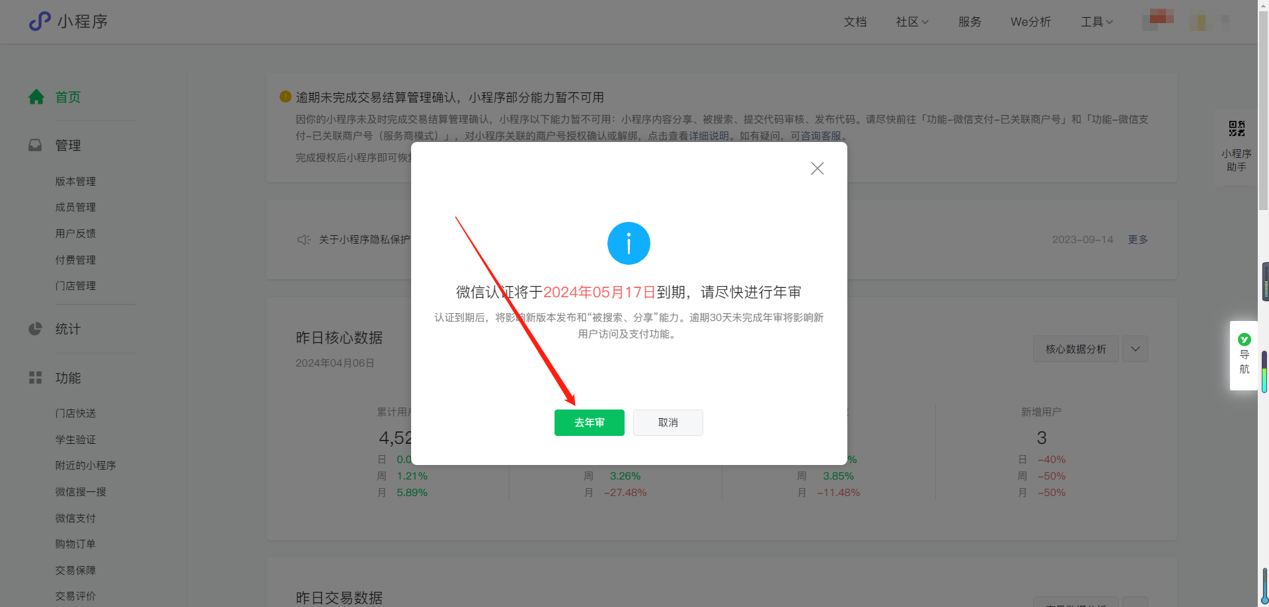Click the 更多 announcements link
This screenshot has width=1269, height=607.
1137,239
